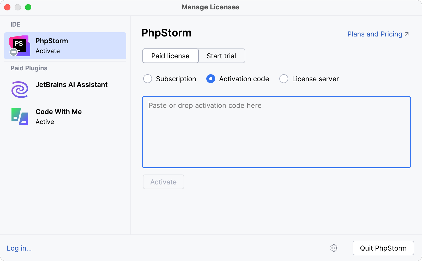Switch to the Paid license tab
The image size is (422, 261).
pos(170,56)
